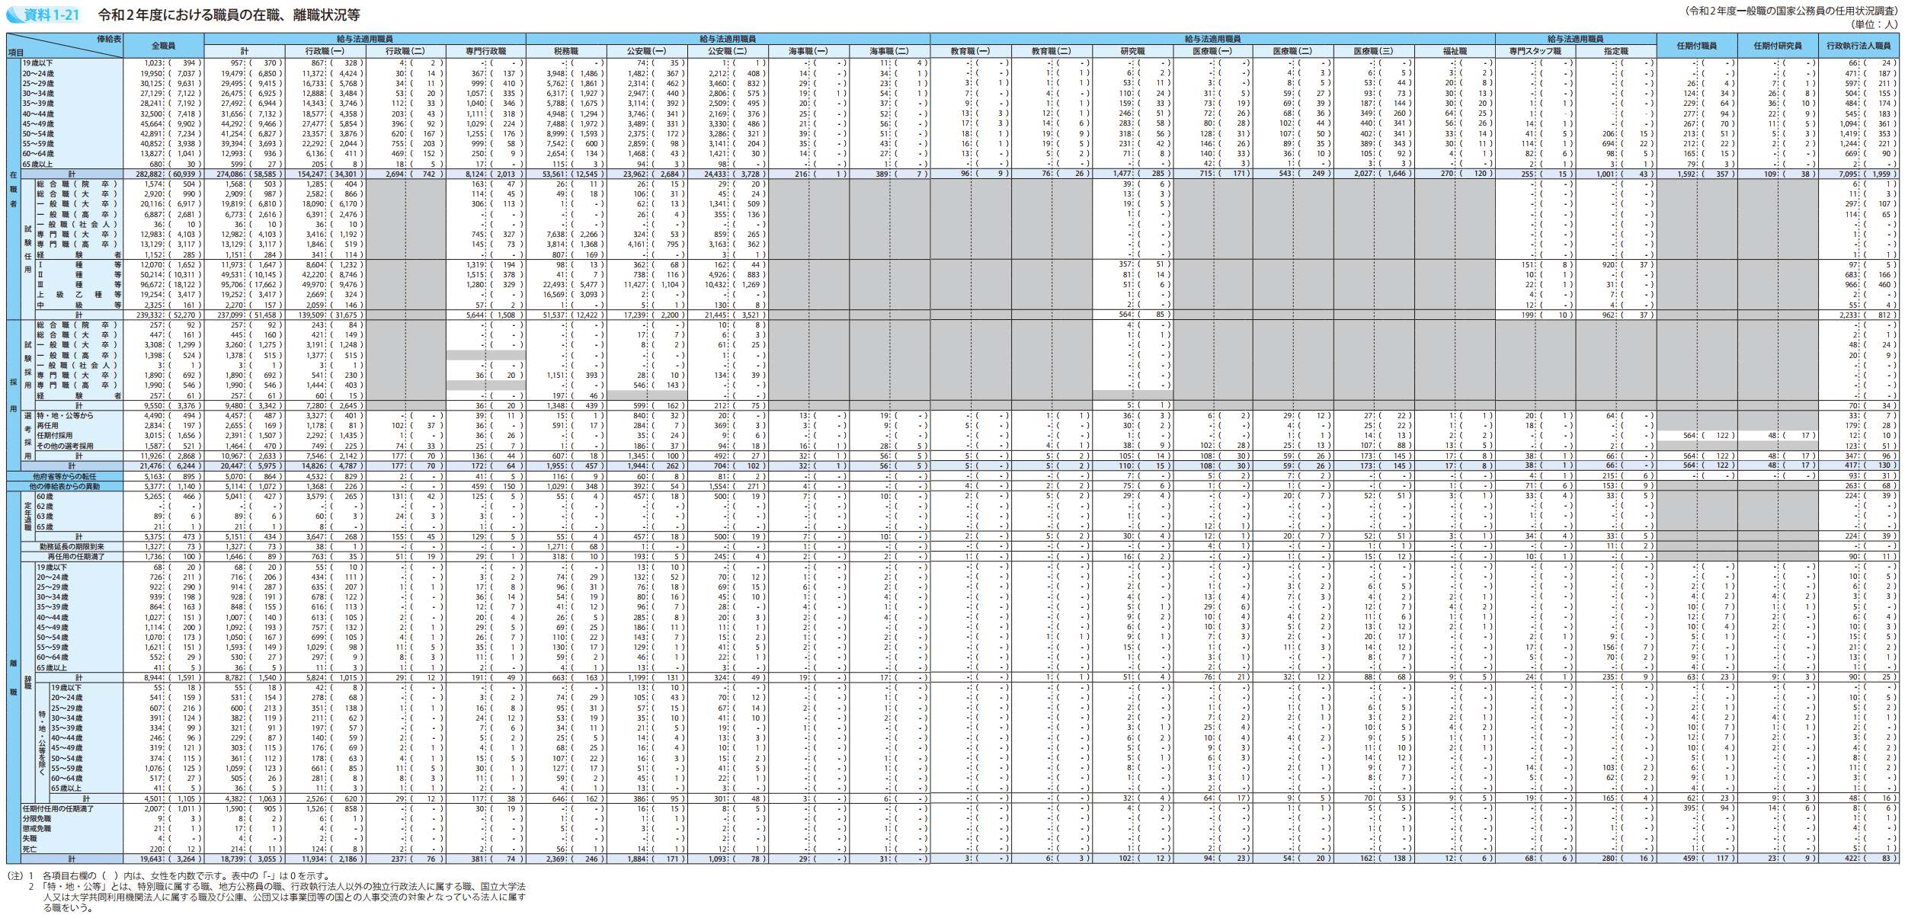Select the 研究職 column header
Image resolution: width=1905 pixels, height=918 pixels.
1132,51
